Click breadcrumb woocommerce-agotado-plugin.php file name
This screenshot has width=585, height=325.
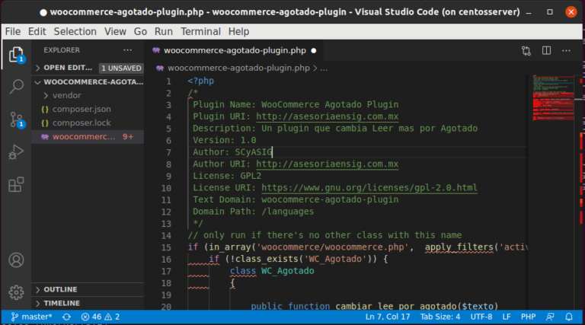[238, 69]
